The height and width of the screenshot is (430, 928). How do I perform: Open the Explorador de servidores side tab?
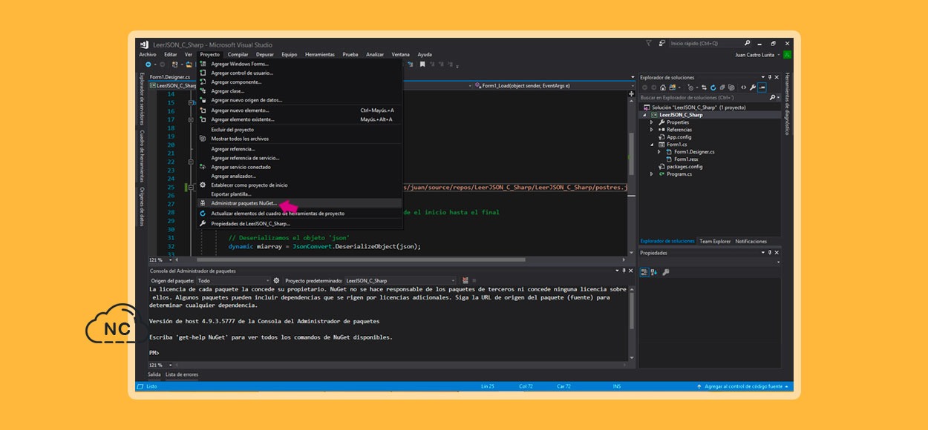(x=141, y=99)
